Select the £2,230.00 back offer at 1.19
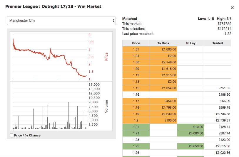Screen dimensions: 239x157 [163, 114]
